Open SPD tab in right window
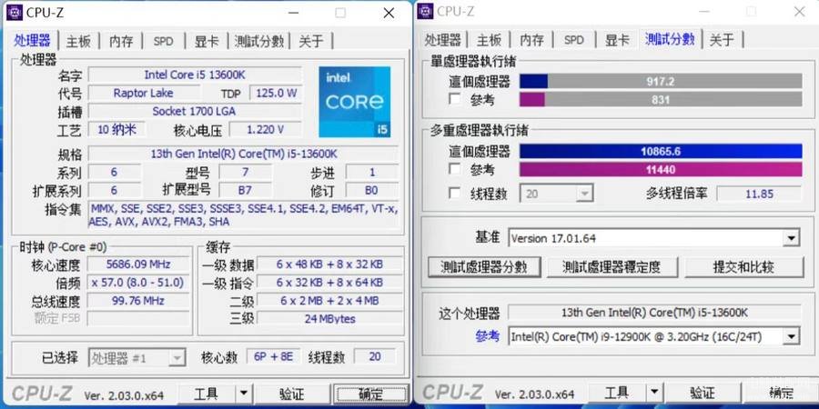Viewport: 819px width, 409px height. point(574,40)
